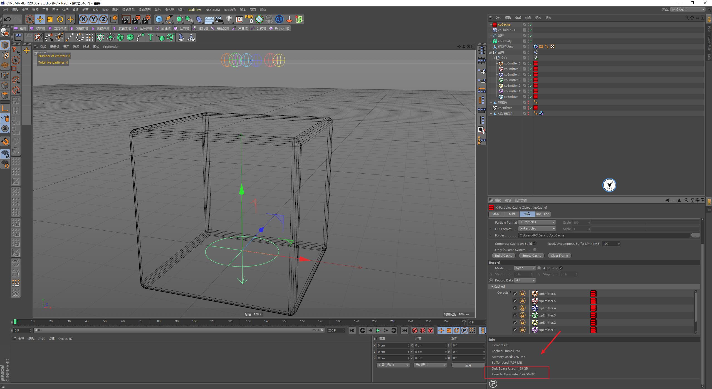712x389 pixels.
Task: Switch to the Inclusion tab in attributes
Action: click(542, 214)
